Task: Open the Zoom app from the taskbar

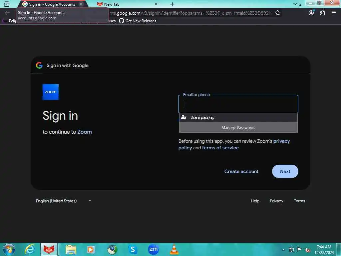Action: point(153,249)
